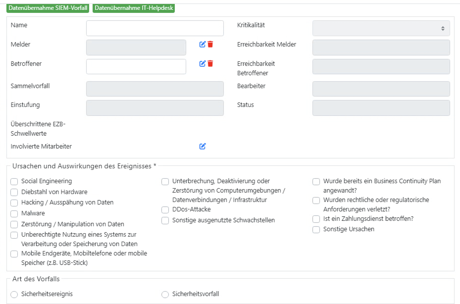The width and height of the screenshot is (460, 304).
Task: Delete the Melder entry with trash icon
Action: tap(210, 44)
